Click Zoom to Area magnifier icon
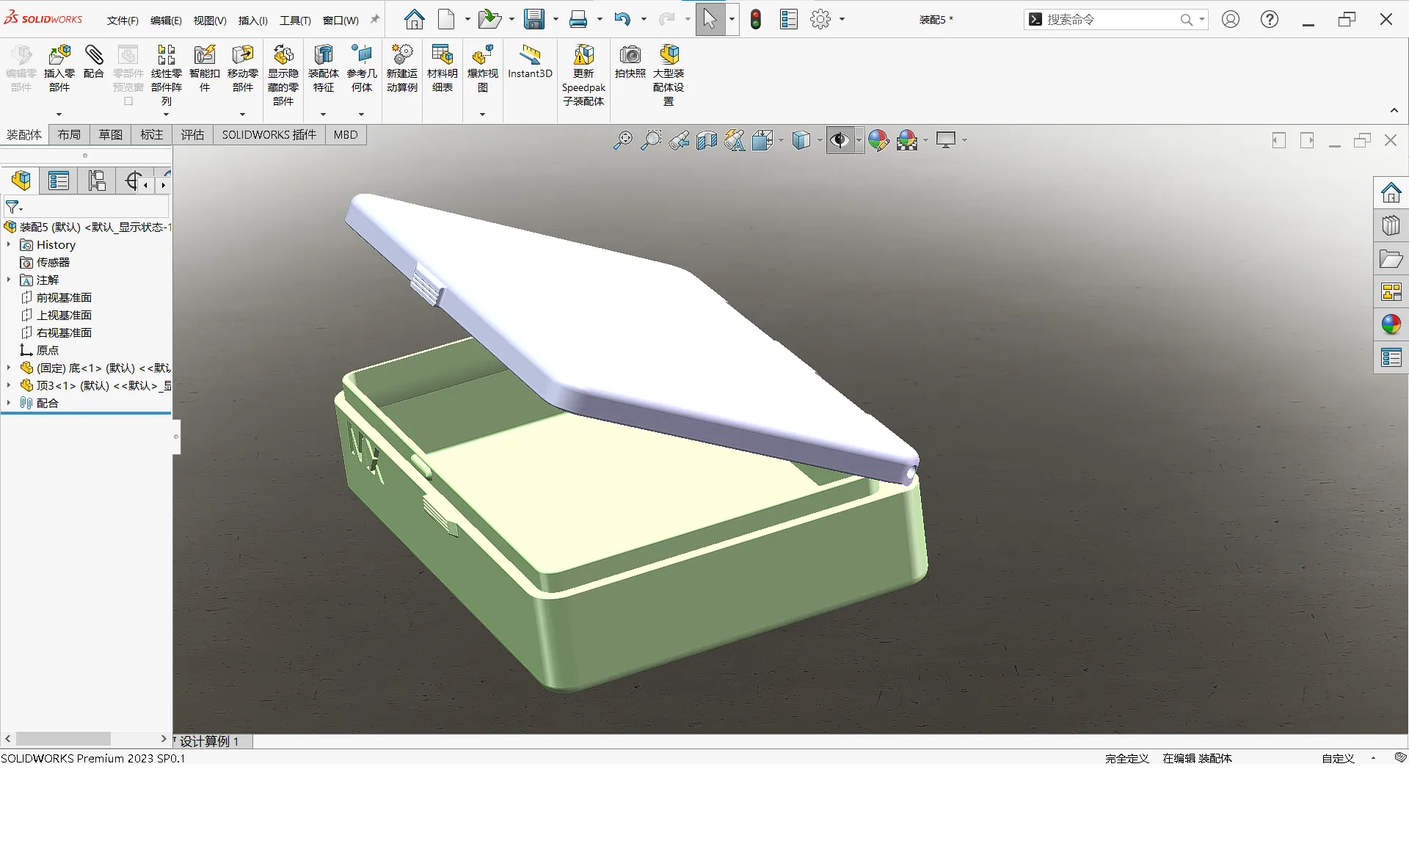The height and width of the screenshot is (863, 1409). (x=651, y=140)
